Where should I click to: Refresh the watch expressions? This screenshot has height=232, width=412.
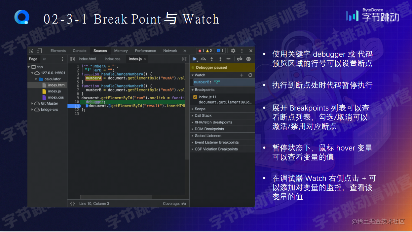click(x=250, y=75)
